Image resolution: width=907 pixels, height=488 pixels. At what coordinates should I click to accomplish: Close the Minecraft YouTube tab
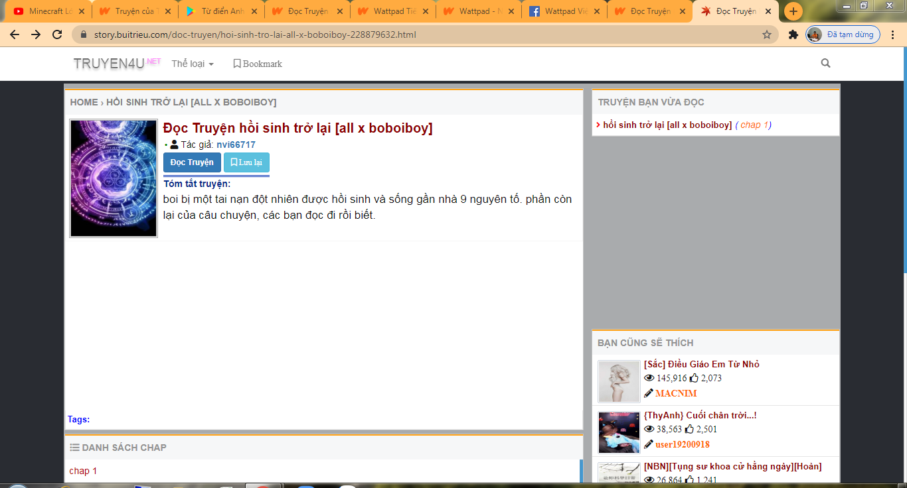82,11
